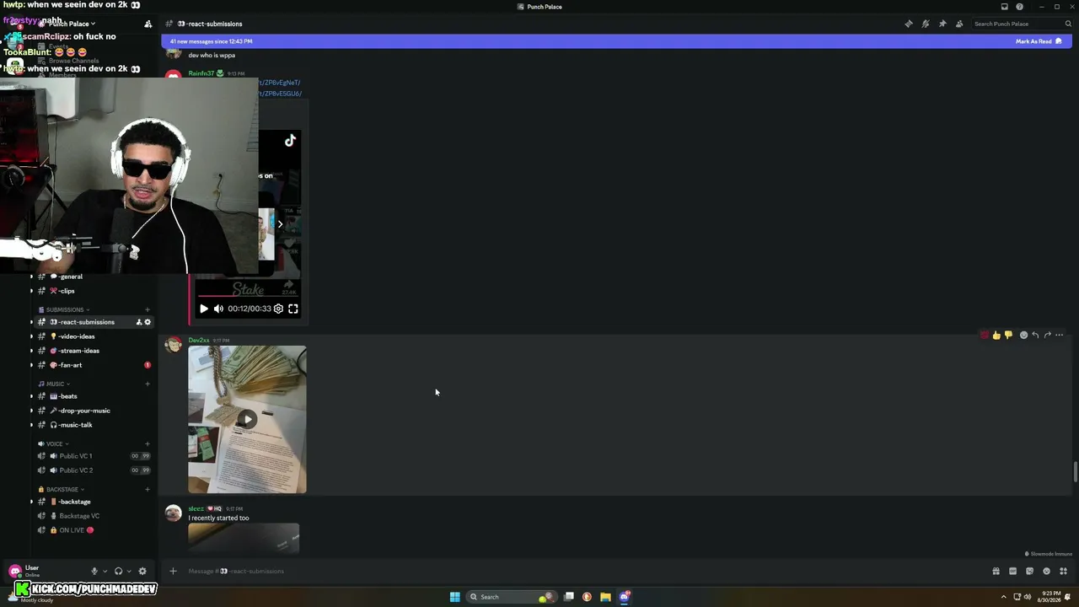Open Discord help
The width and height of the screenshot is (1079, 607).
click(x=1019, y=7)
